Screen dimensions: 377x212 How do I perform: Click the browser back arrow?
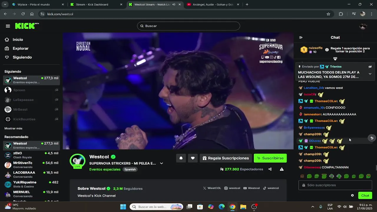5,14
